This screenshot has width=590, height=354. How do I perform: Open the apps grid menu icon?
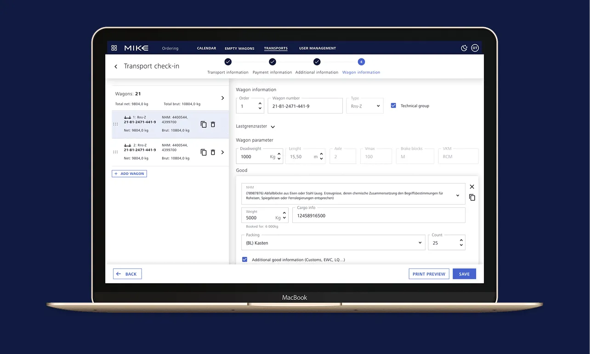[x=114, y=48]
